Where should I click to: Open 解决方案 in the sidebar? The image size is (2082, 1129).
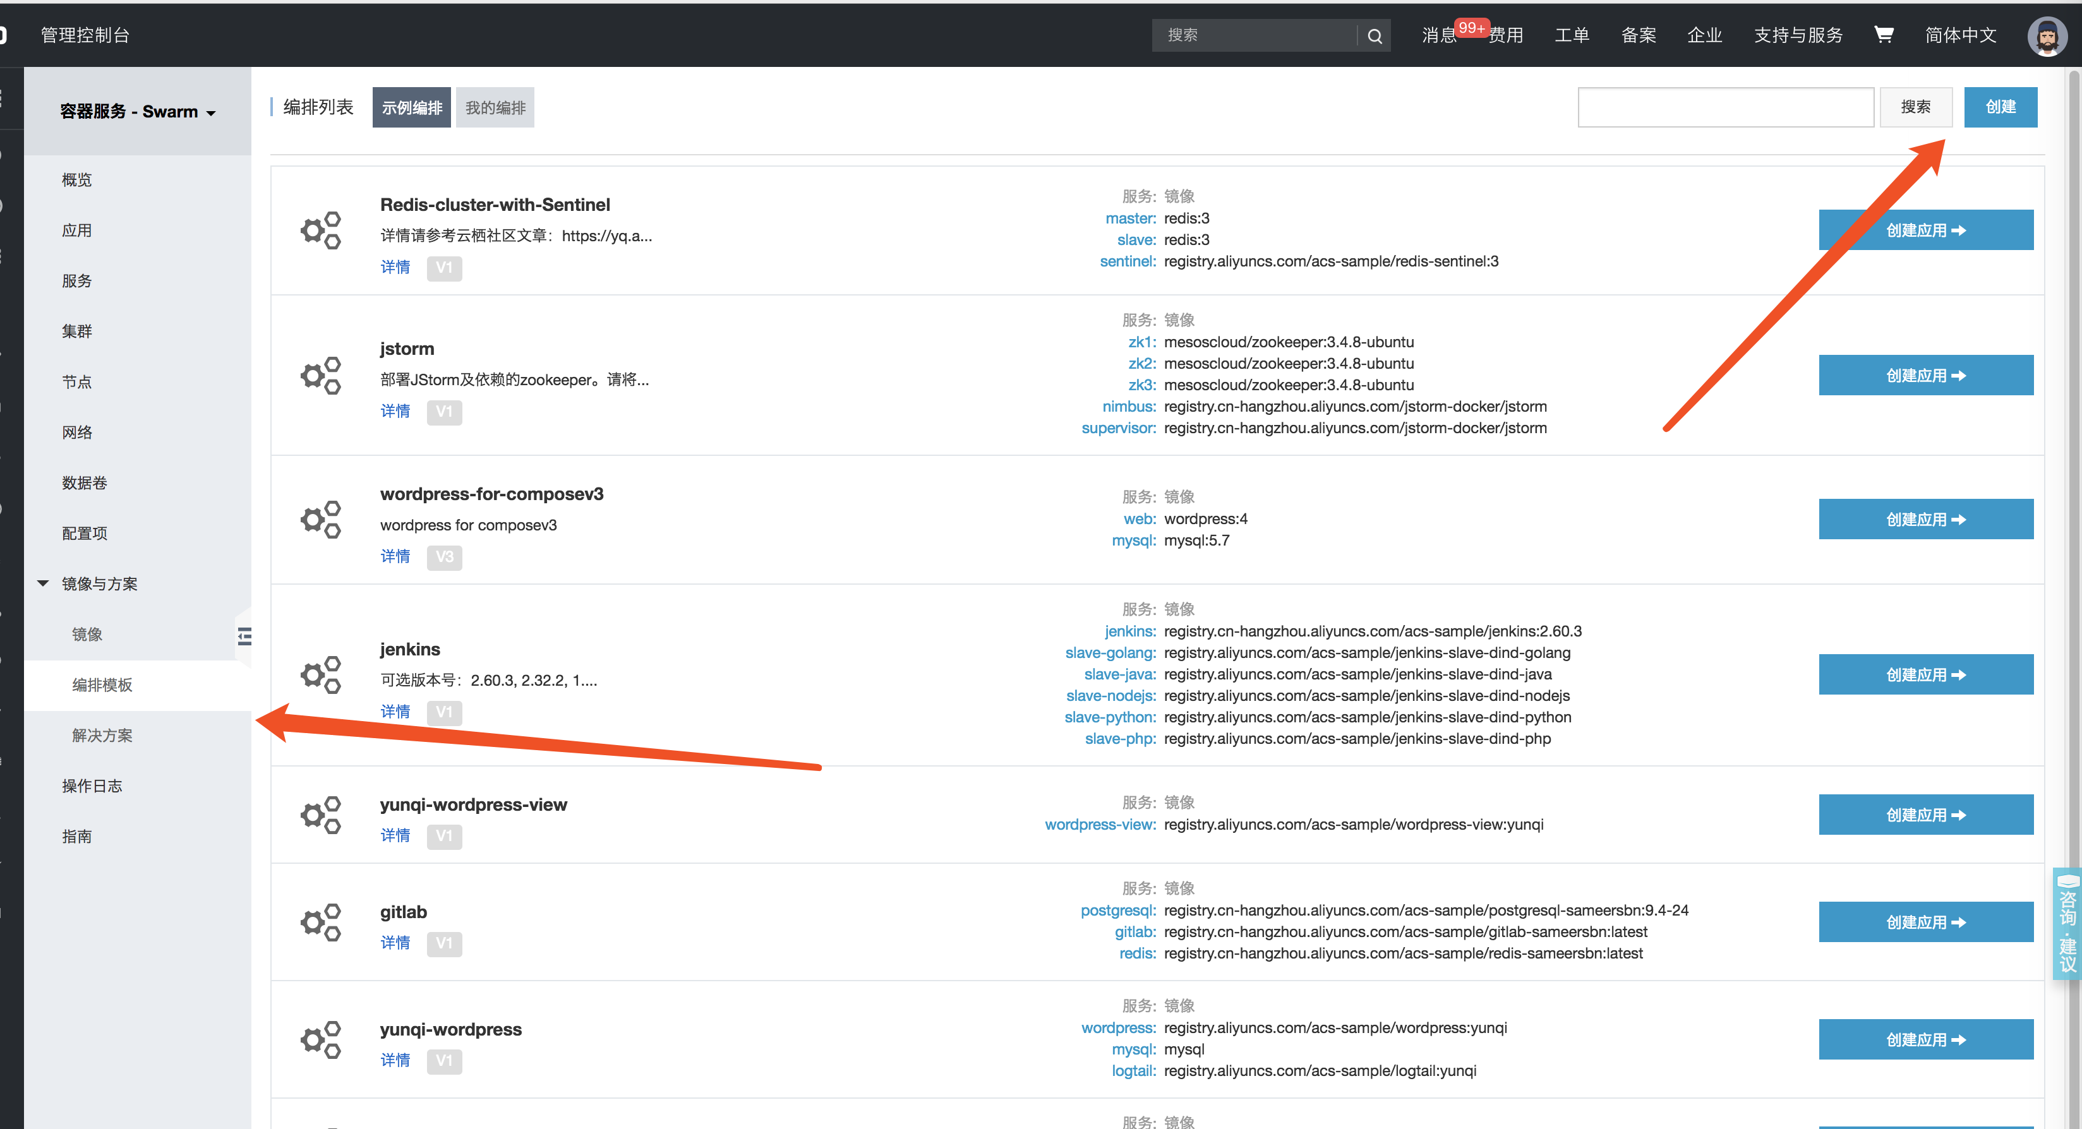tap(102, 736)
